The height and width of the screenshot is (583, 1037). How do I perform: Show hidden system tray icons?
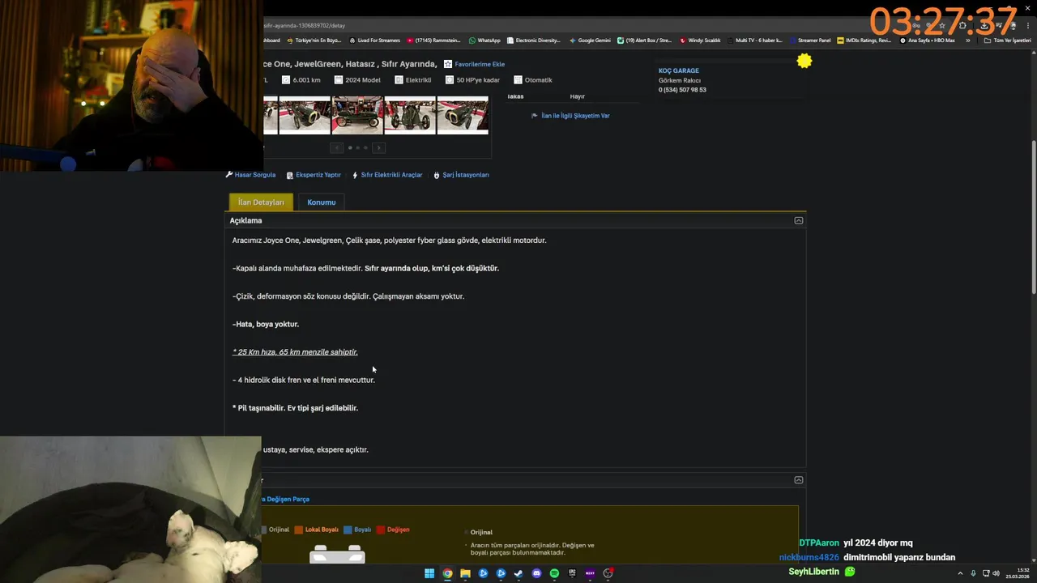960,573
